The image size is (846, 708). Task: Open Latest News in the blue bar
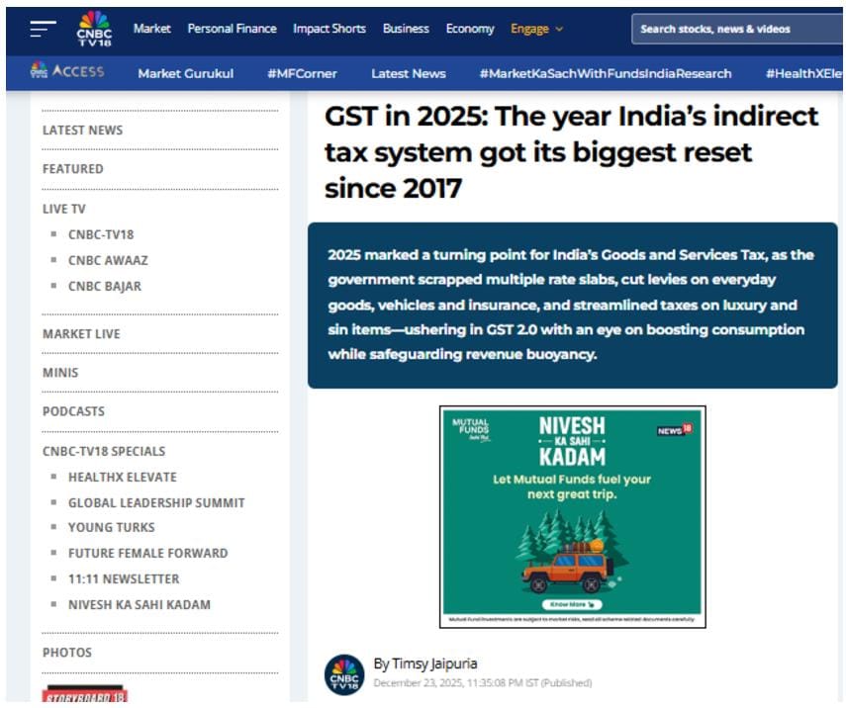coord(409,73)
